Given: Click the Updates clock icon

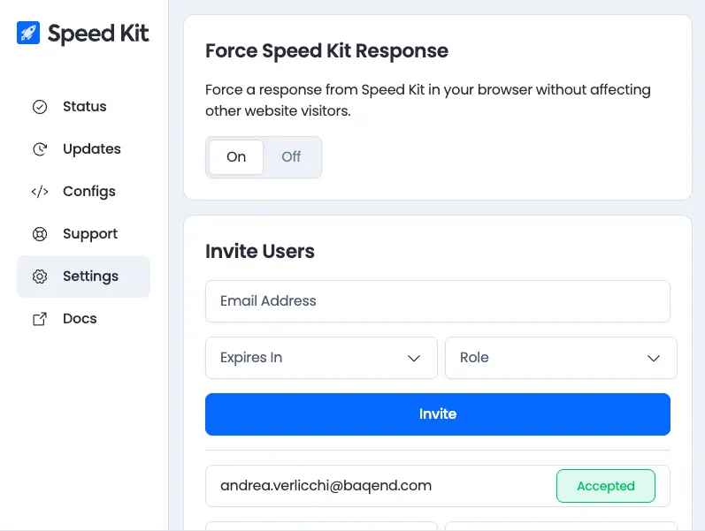Looking at the screenshot, I should click(x=40, y=149).
